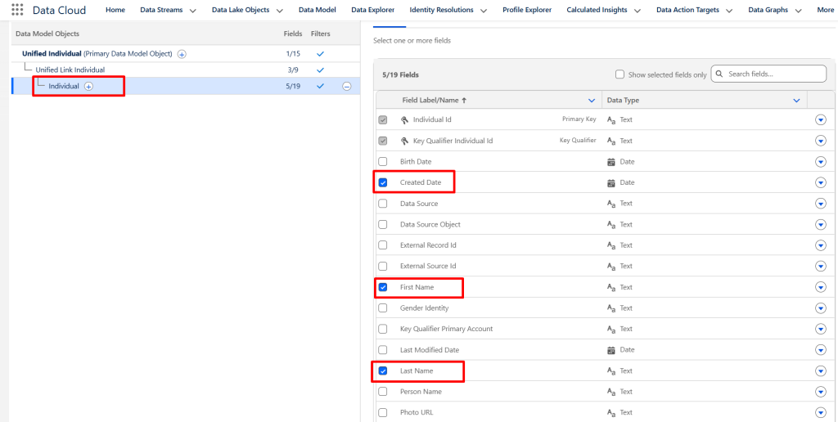This screenshot has width=838, height=422.
Task: Sort by Field Label/Name arrow icon
Action: [x=464, y=101]
